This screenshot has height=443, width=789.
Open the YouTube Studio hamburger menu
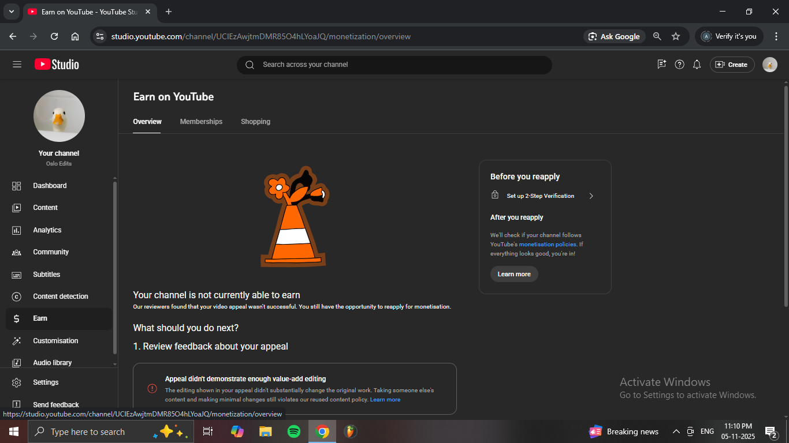pyautogui.click(x=17, y=65)
